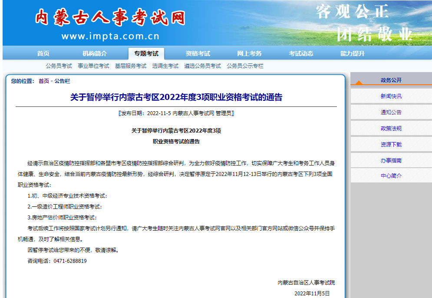The height and width of the screenshot is (298, 432).
Task: Open 通知公告 in the sidebar
Action: (391, 113)
